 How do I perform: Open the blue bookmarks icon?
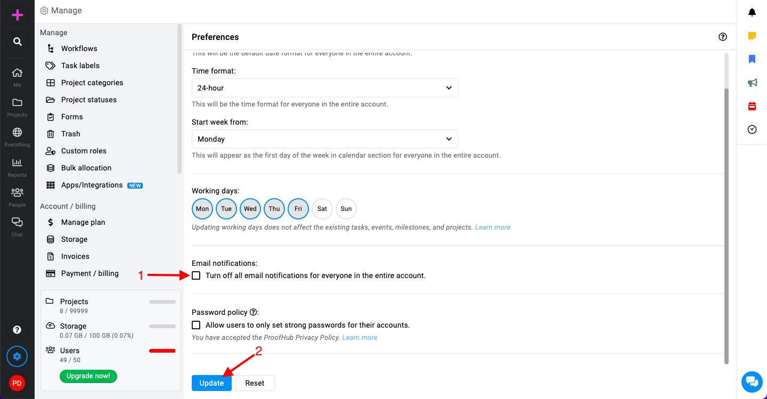click(752, 59)
